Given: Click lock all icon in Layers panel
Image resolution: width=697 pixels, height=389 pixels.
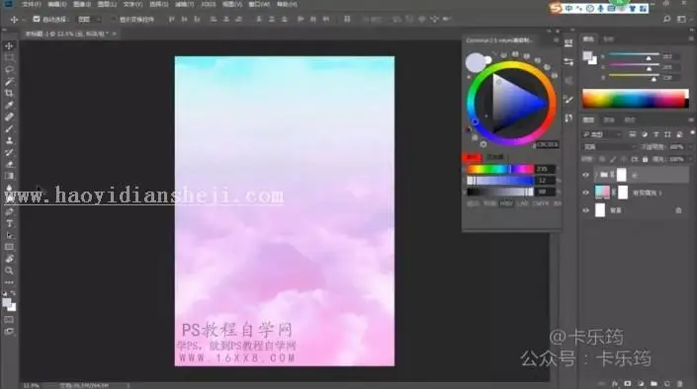Looking at the screenshot, I should (x=645, y=159).
